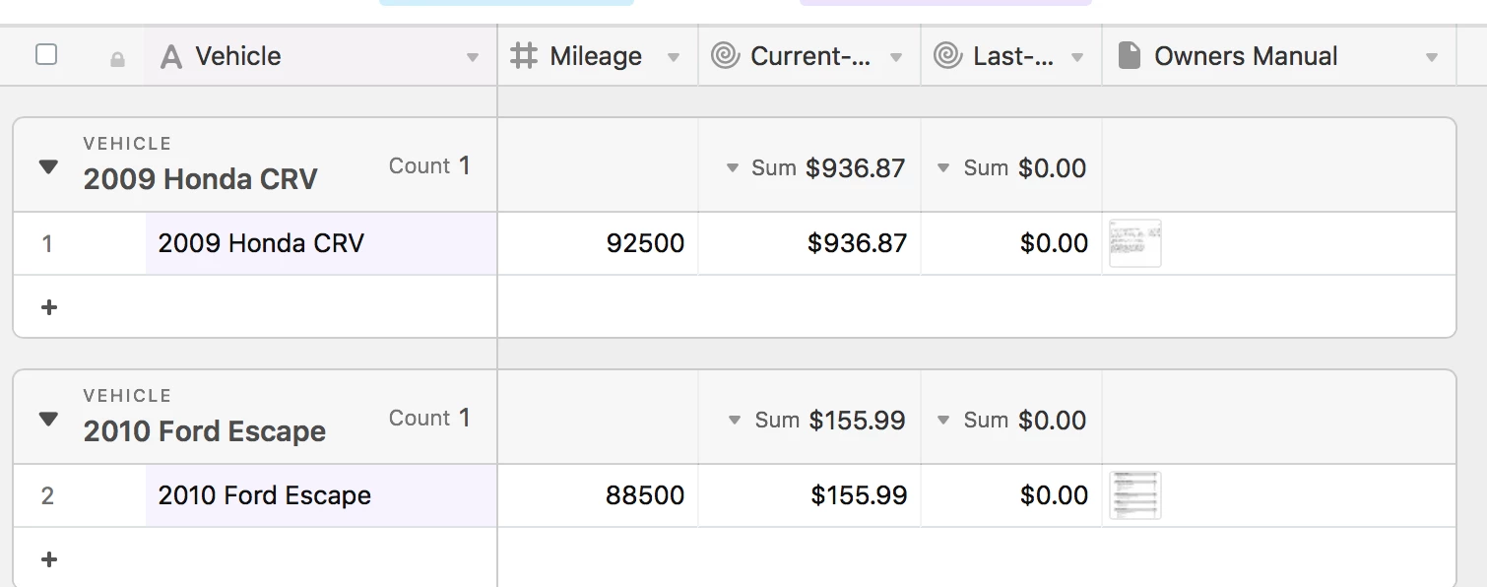This screenshot has height=587, width=1487.
Task: Open the Owners Manual column dropdown arrow
Action: click(x=1432, y=58)
